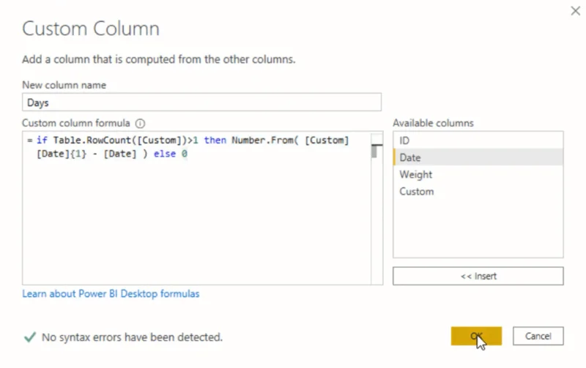586x368 pixels.
Task: Click empty area of formula editor
Action: coord(196,222)
